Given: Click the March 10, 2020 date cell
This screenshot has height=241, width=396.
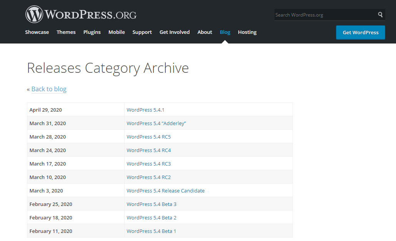Looking at the screenshot, I should pos(75,177).
